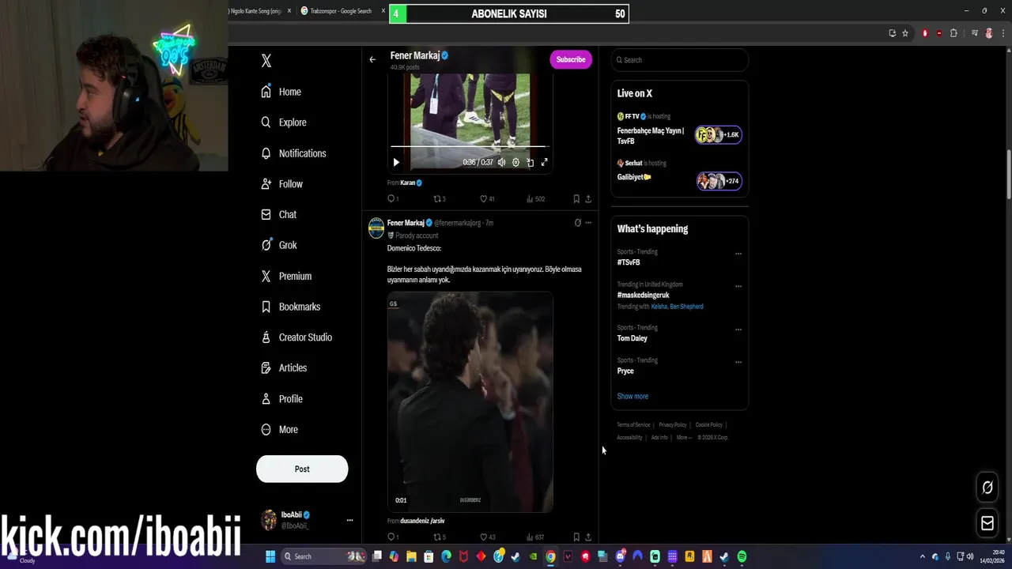Bookmark the Tedesco post
The height and width of the screenshot is (569, 1012).
[576, 537]
